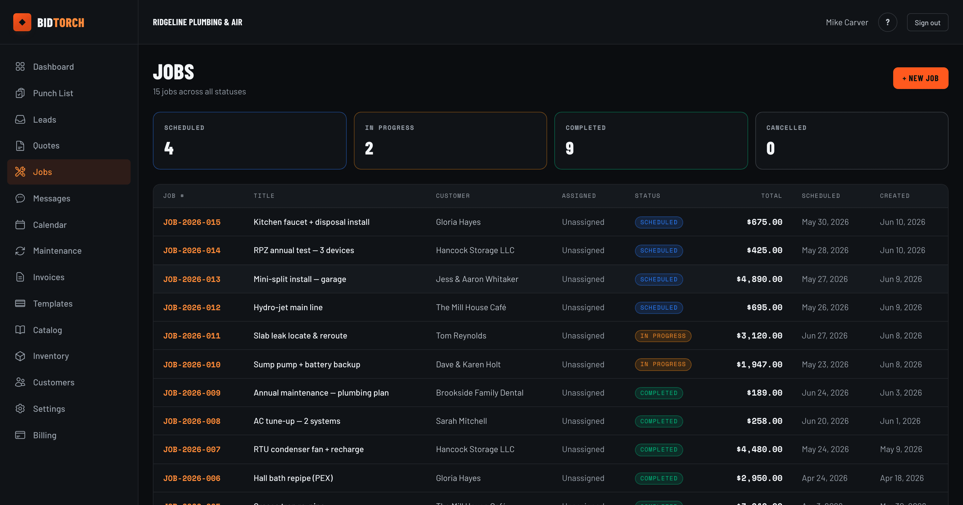The image size is (963, 505).
Task: Click customer 'Brookside Family Dental'
Action: tap(480, 393)
